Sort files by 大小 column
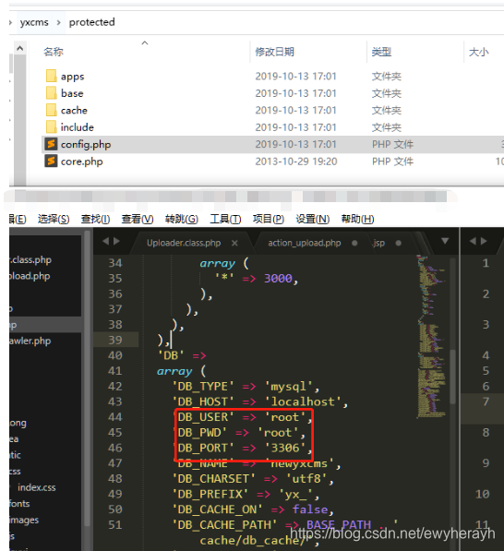504x551 pixels. pyautogui.click(x=479, y=52)
